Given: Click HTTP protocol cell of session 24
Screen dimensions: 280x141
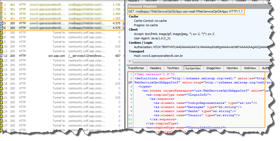Looking at the screenshot, I should [22, 111].
